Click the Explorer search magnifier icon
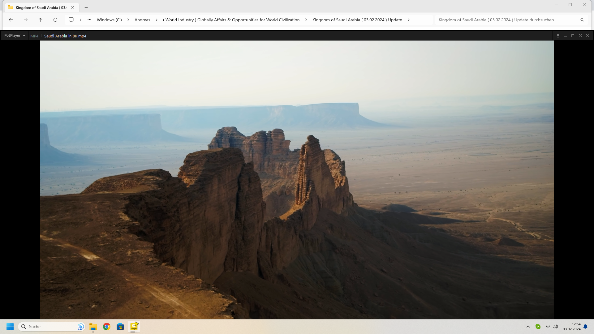Viewport: 594px width, 334px height. click(582, 20)
